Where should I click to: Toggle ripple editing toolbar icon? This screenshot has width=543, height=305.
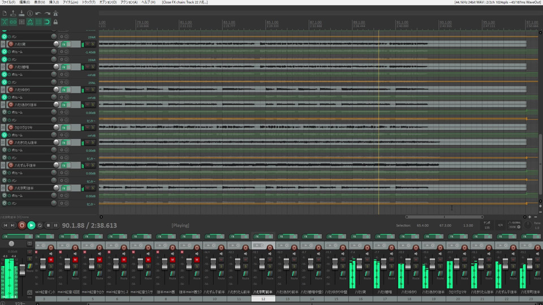coord(21,22)
